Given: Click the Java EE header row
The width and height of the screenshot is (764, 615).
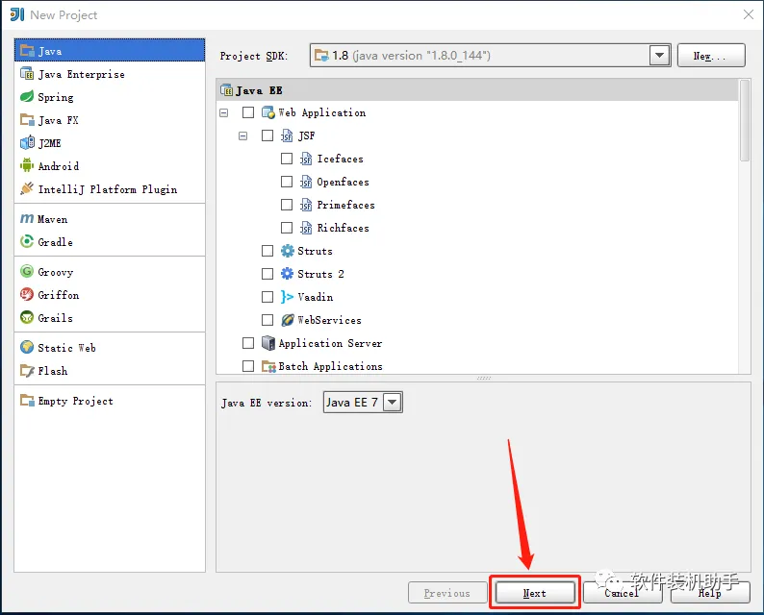Looking at the screenshot, I should (477, 90).
